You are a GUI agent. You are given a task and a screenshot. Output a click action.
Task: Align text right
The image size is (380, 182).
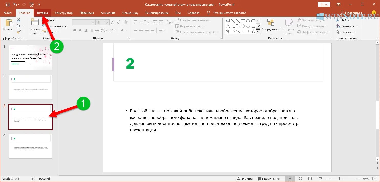pos(147,30)
